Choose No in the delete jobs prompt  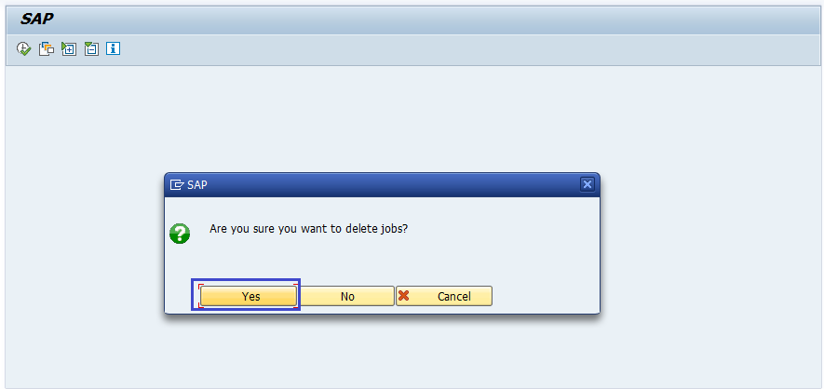click(347, 296)
